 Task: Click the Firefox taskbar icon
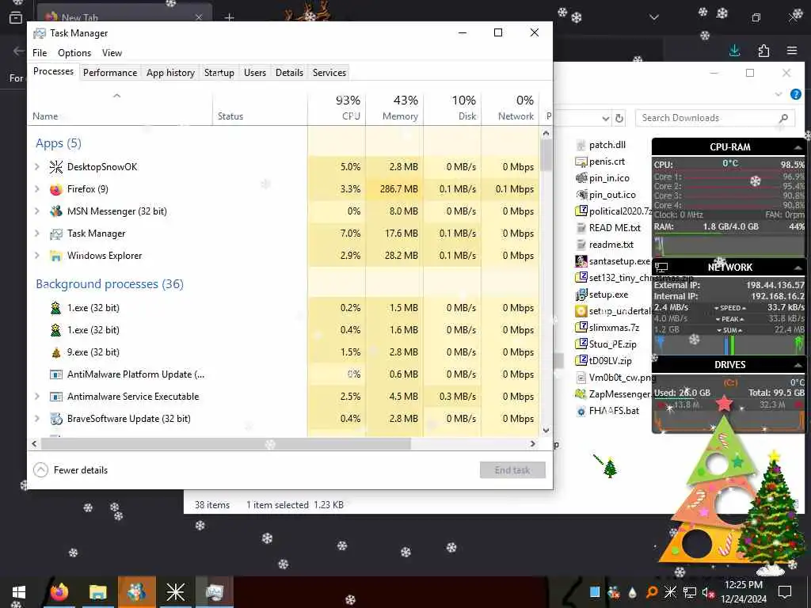point(59,592)
